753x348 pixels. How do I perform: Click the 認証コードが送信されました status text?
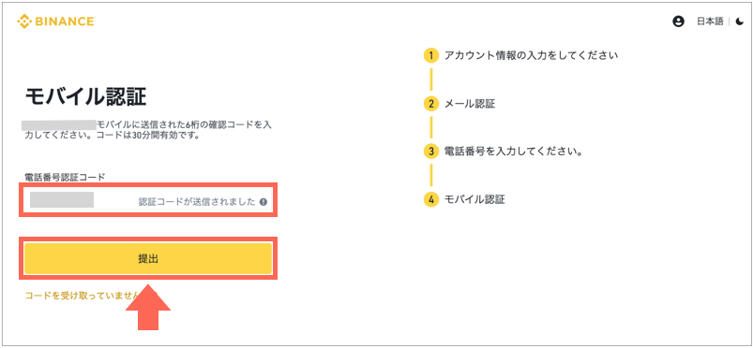pos(197,202)
